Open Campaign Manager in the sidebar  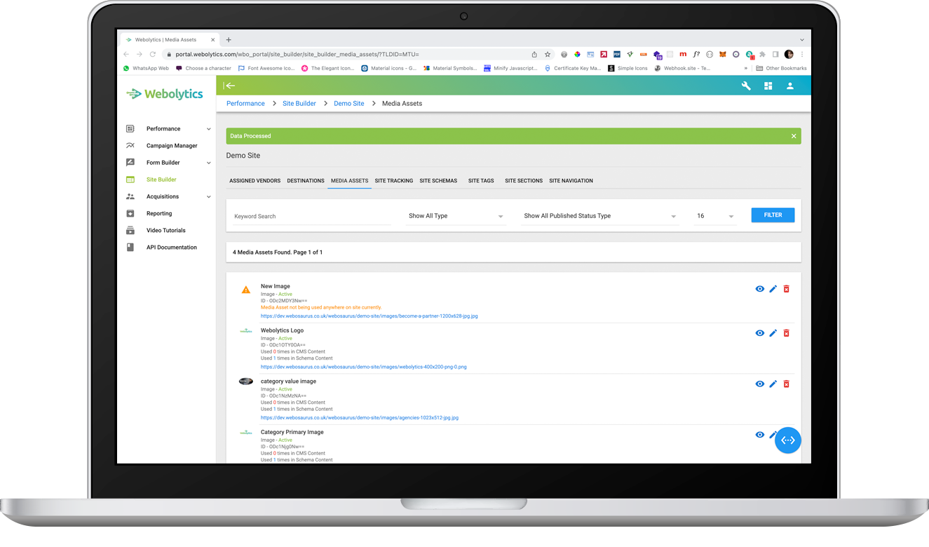click(x=172, y=146)
